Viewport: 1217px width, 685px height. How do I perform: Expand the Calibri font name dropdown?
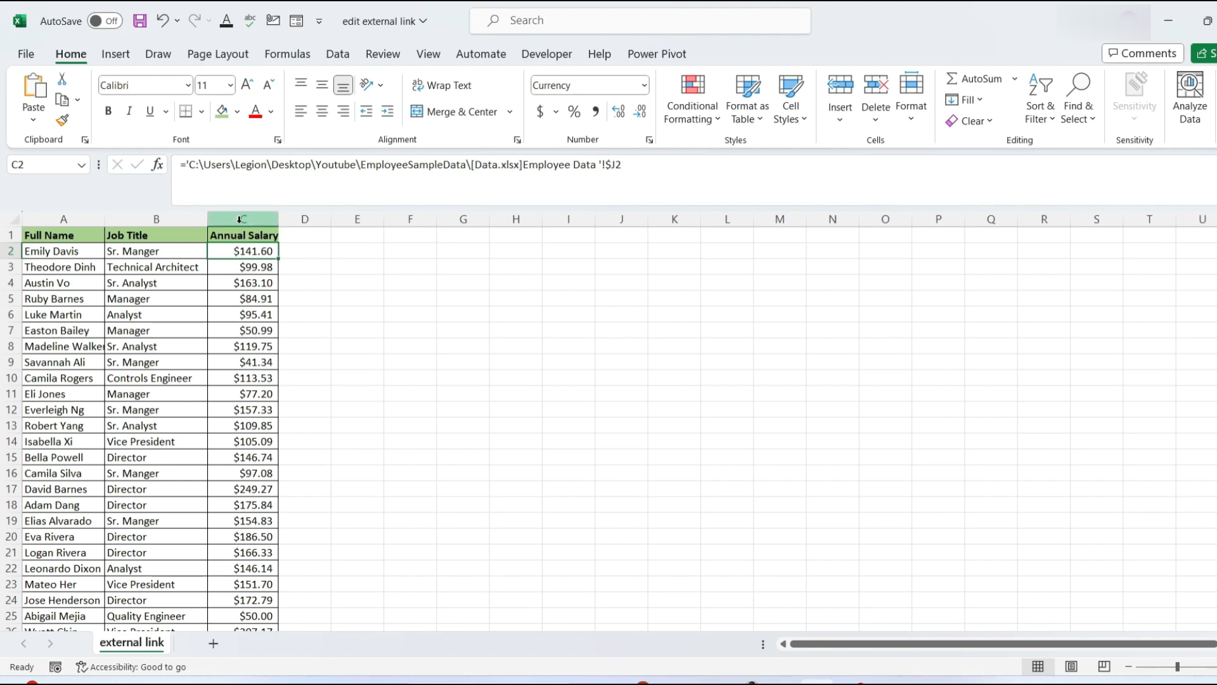[x=188, y=85]
